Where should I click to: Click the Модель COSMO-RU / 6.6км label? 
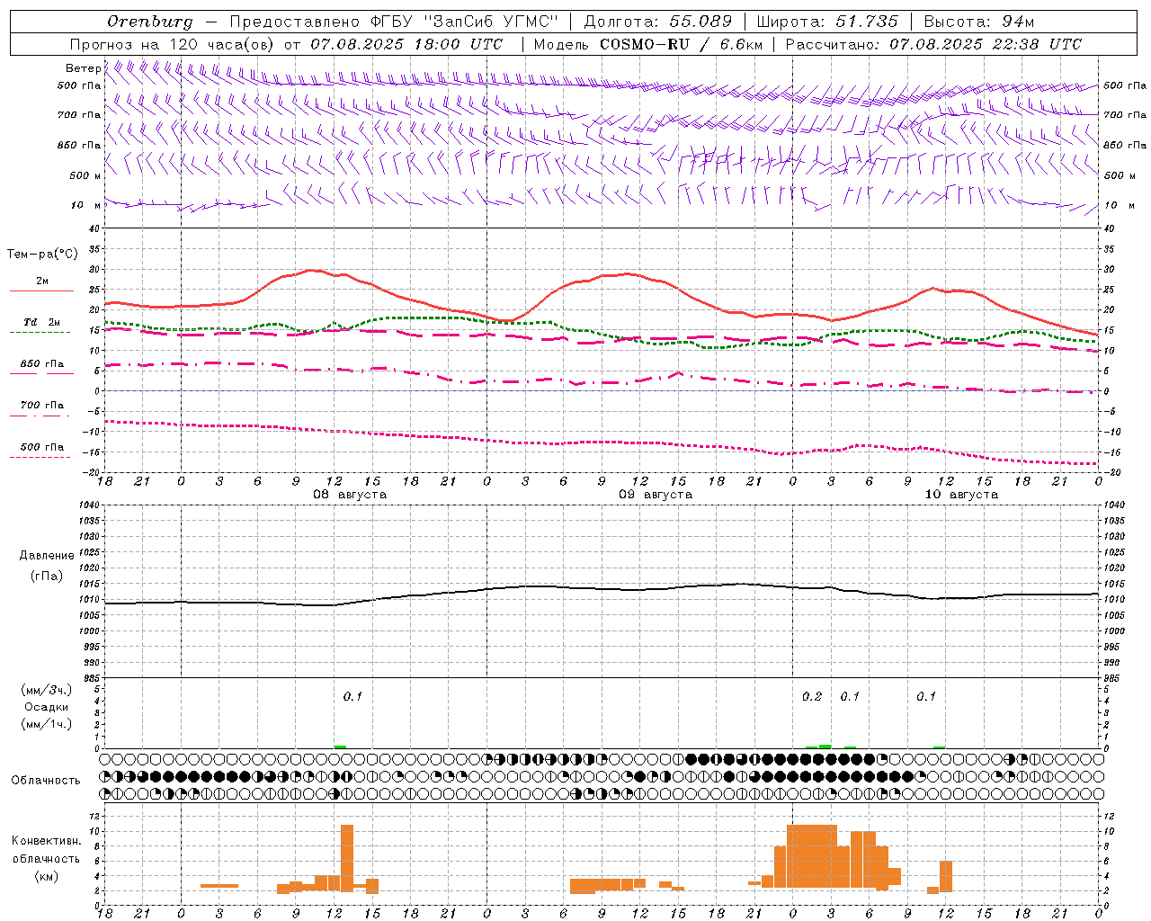point(648,44)
